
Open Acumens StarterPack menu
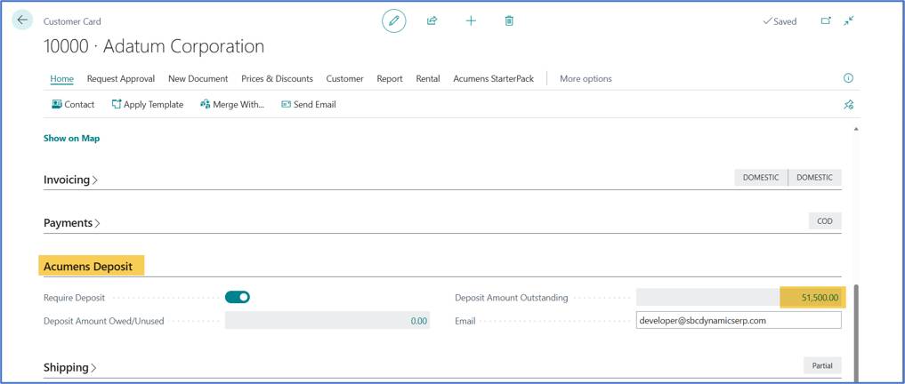(x=494, y=78)
